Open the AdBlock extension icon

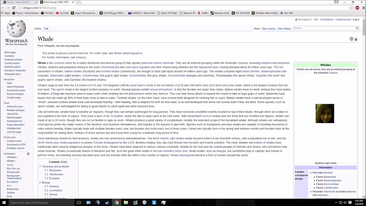pyautogui.click(x=357, y=8)
